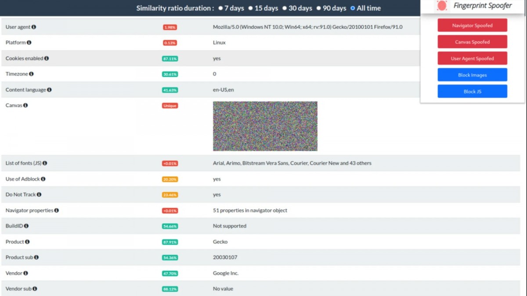
Task: Open the info icon next to Vendor
Action: [25, 273]
